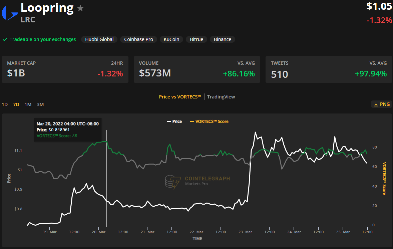Switch to the 3M time range
The width and height of the screenshot is (393, 249).
(x=40, y=104)
